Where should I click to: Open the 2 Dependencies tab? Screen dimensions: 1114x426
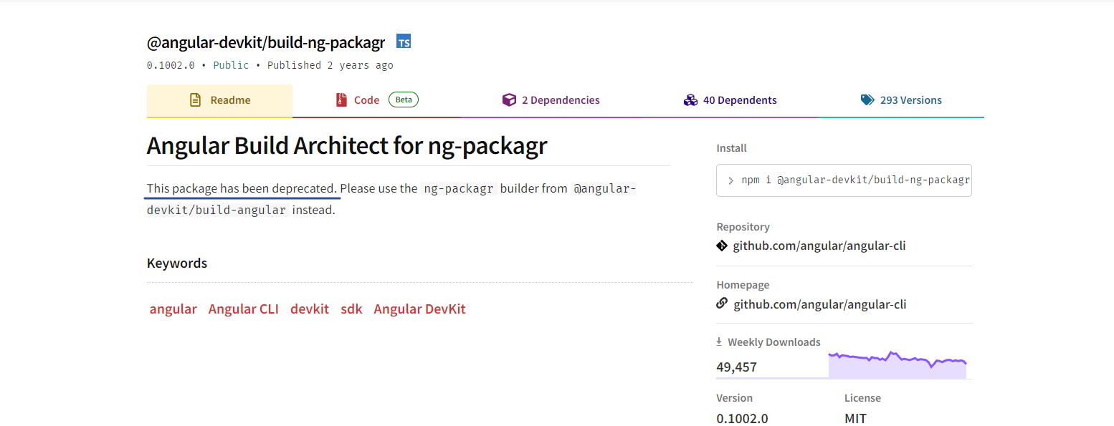[x=560, y=100]
